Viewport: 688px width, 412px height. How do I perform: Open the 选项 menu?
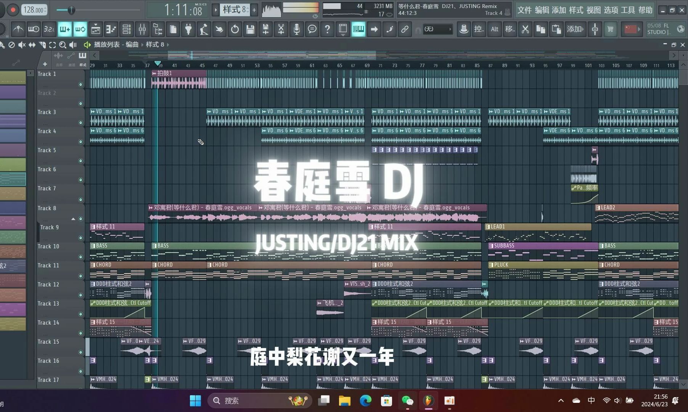pyautogui.click(x=611, y=10)
